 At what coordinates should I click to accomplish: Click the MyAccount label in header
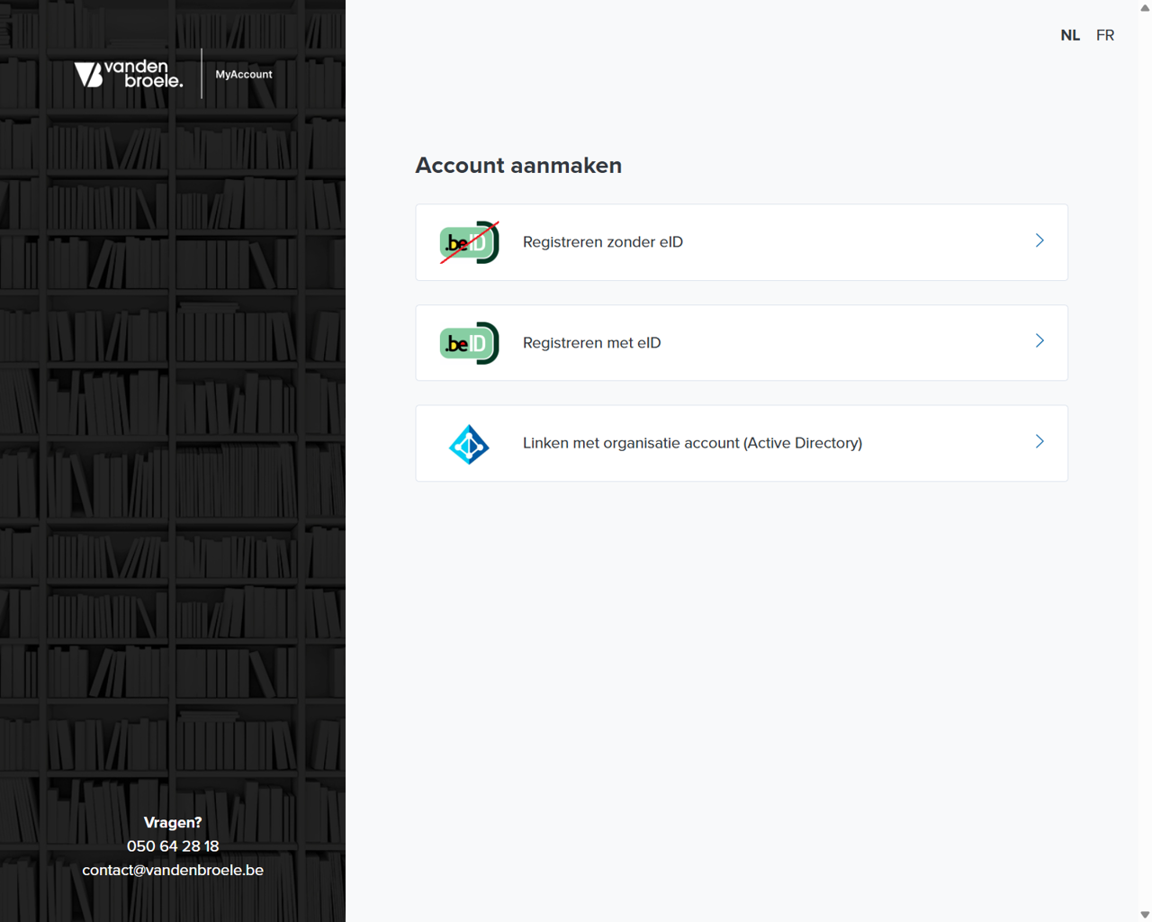244,75
